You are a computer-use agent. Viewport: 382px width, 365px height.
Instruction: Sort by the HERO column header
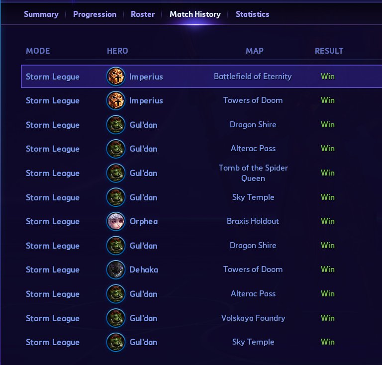[117, 51]
